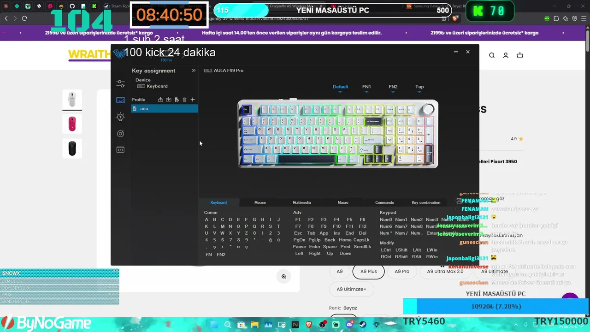The width and height of the screenshot is (590, 332).
Task: Import a profile with download icon
Action: click(x=169, y=100)
